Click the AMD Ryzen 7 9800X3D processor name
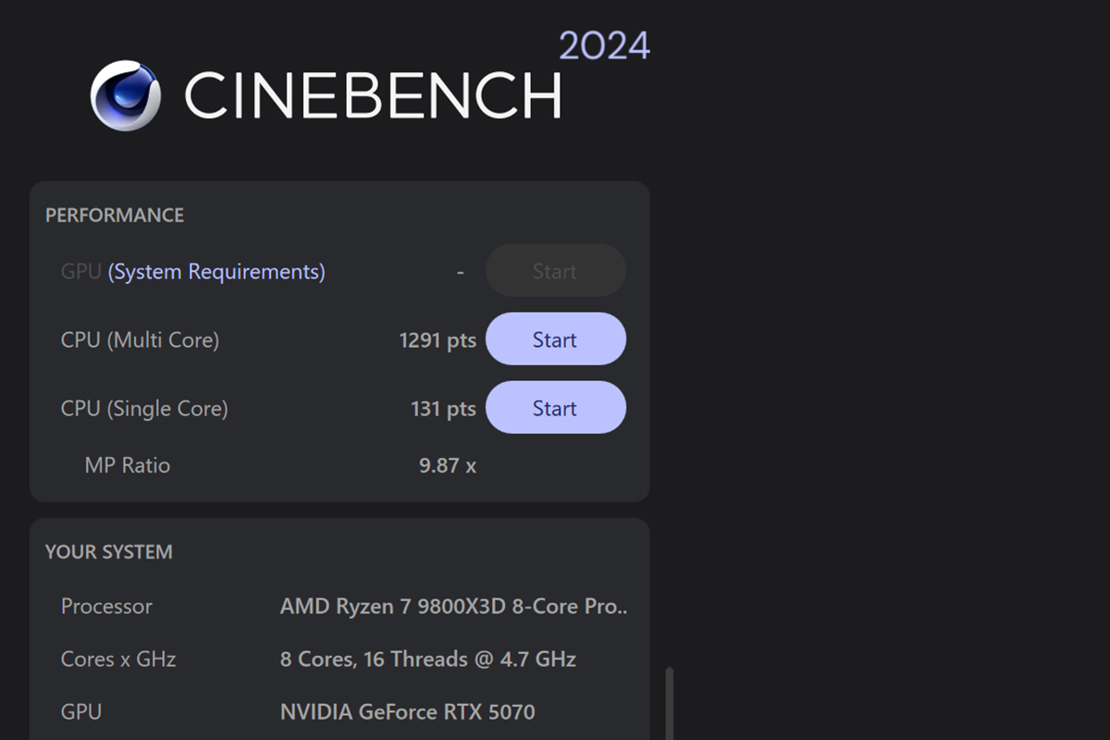Viewport: 1110px width, 740px height. pos(453,607)
